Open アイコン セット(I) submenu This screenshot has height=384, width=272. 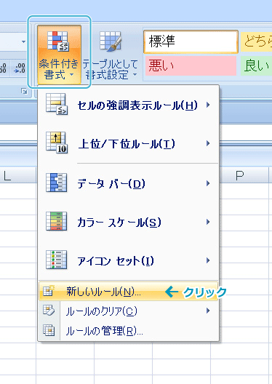129,260
